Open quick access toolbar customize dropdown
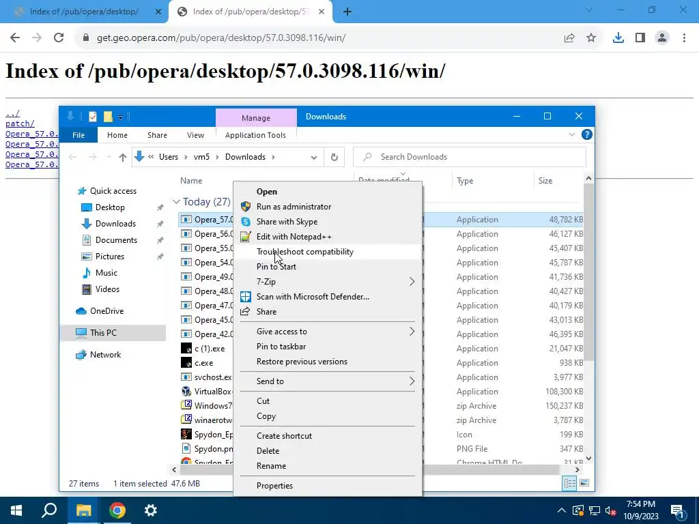699x524 pixels. (120, 117)
